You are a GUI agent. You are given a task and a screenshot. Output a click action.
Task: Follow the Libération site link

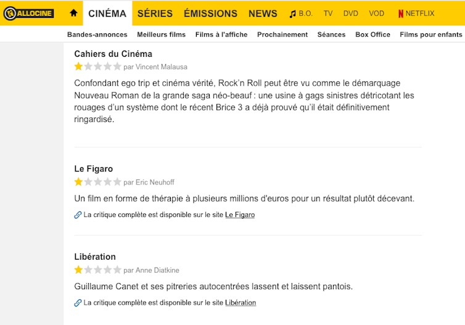click(241, 303)
